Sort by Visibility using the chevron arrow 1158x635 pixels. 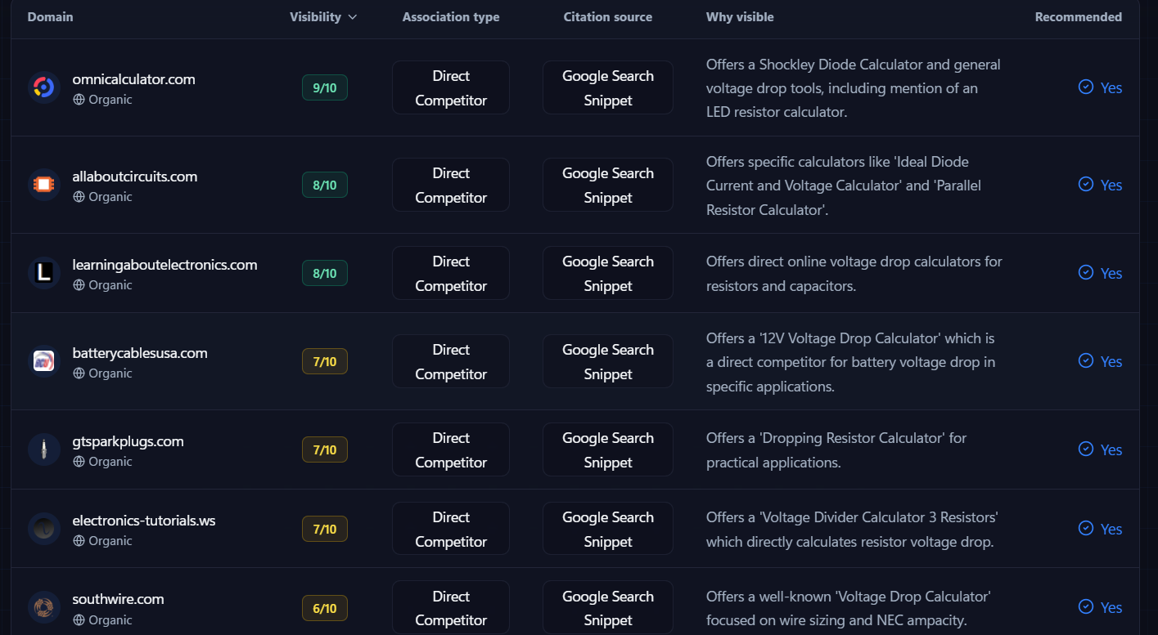[x=353, y=17]
